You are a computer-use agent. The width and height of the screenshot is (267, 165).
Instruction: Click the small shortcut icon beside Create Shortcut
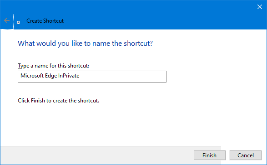click(18, 23)
